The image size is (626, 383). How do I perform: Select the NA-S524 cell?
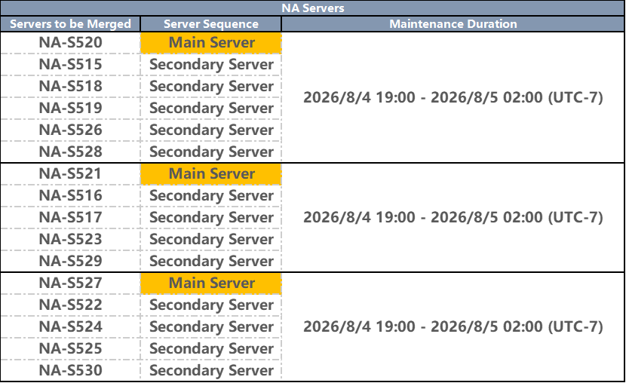click(x=70, y=326)
